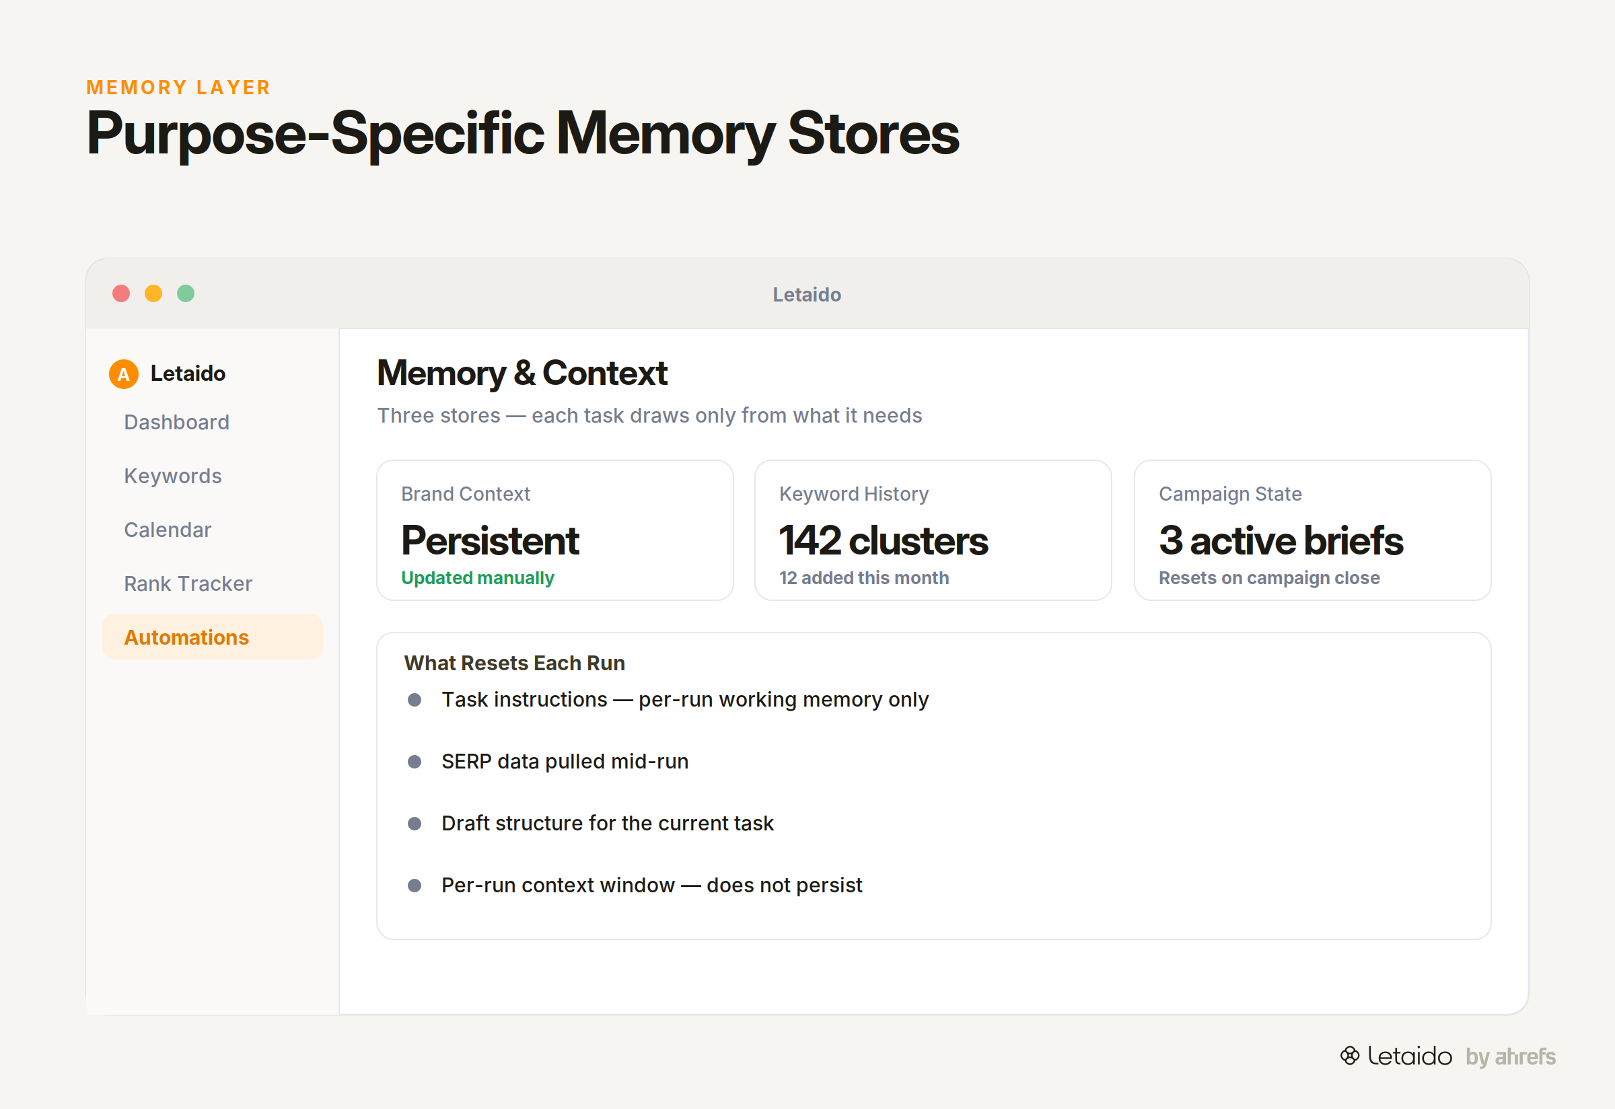Image resolution: width=1615 pixels, height=1109 pixels.
Task: Select the Automations sidebar item
Action: (x=213, y=637)
